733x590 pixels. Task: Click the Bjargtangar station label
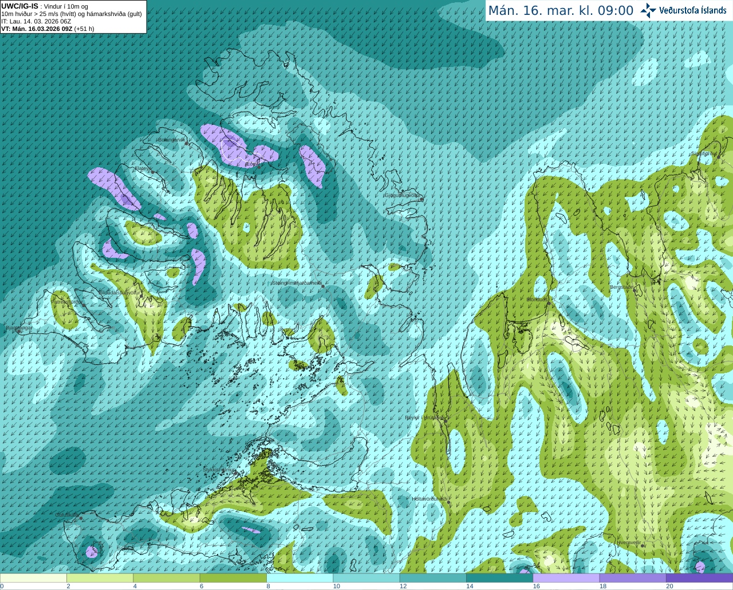point(19,328)
